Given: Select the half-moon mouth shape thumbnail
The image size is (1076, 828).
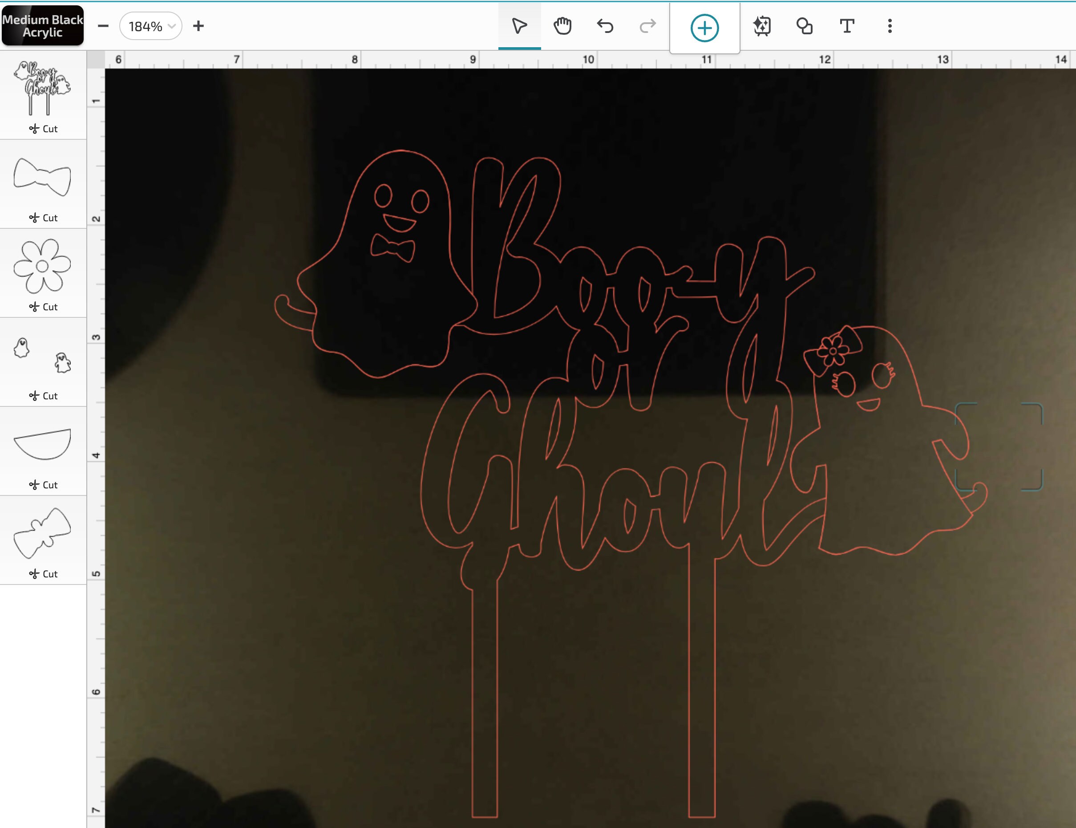Looking at the screenshot, I should 42,444.
